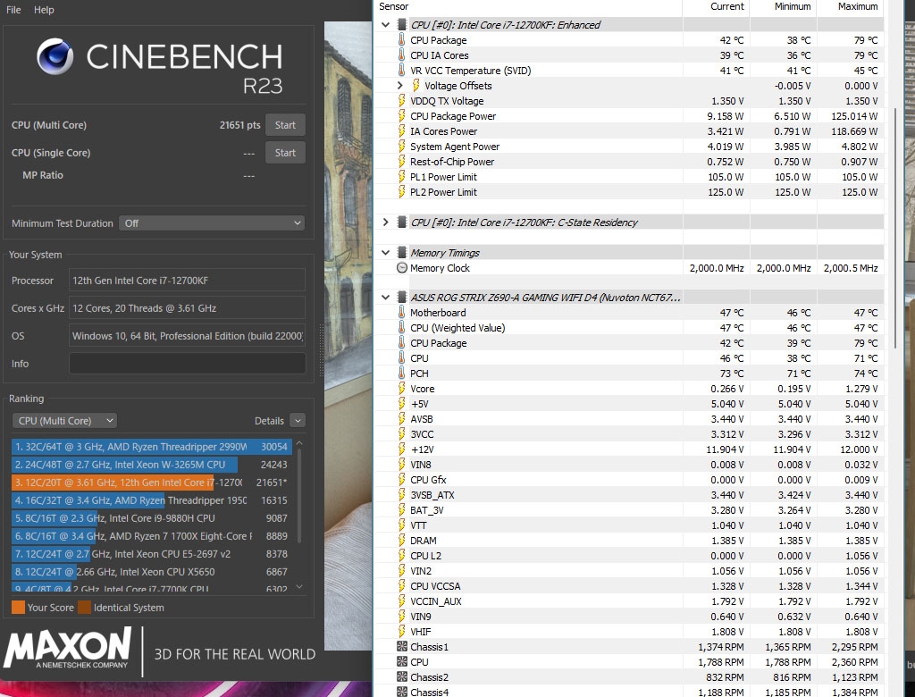Click the Cinebench sphere logo icon
This screenshot has width=915, height=697.
coord(55,56)
